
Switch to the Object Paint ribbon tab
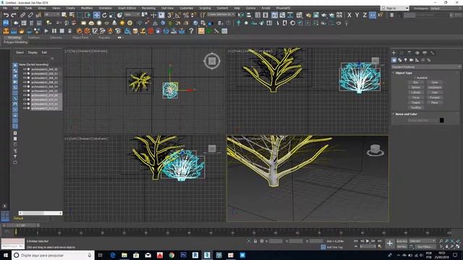coord(80,38)
